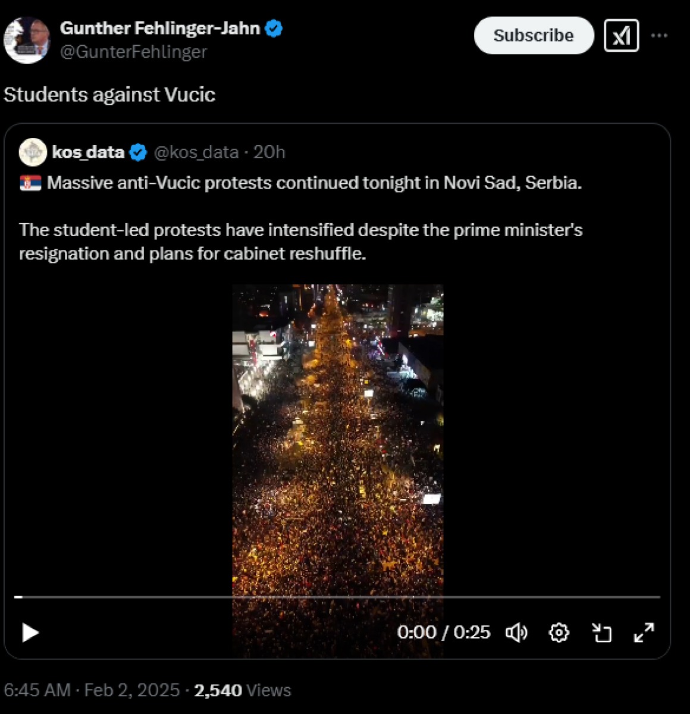Open the quoted post's 20h timestamp
Viewport: 690px width, 714px height.
click(269, 152)
